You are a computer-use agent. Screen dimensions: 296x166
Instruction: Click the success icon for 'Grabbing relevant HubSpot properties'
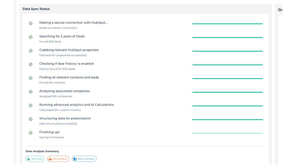click(x=31, y=50)
